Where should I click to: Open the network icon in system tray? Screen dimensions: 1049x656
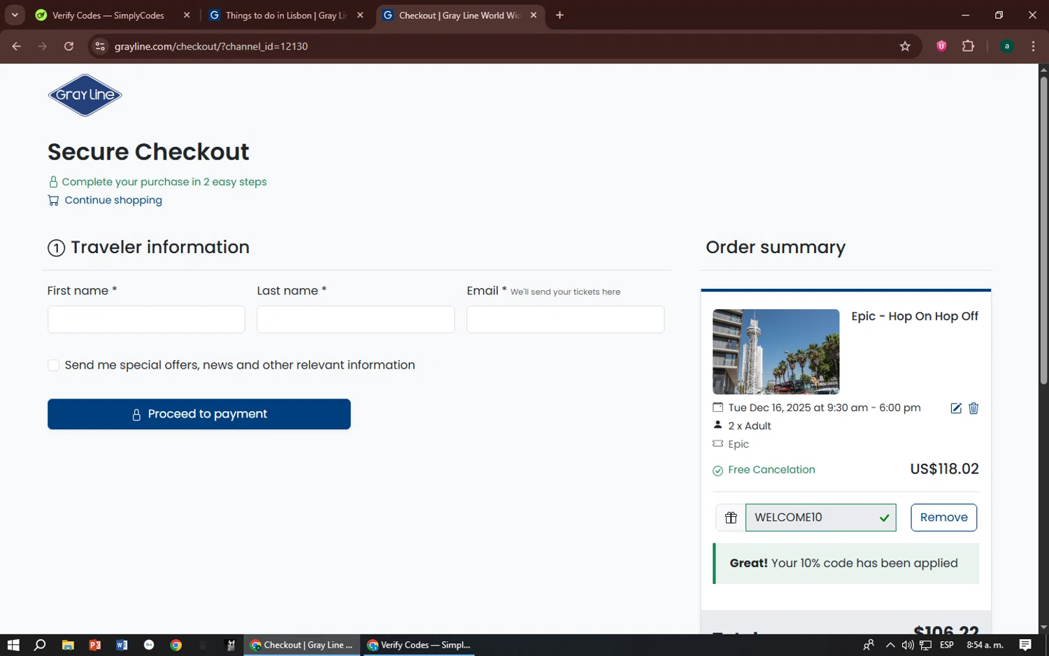coord(925,645)
